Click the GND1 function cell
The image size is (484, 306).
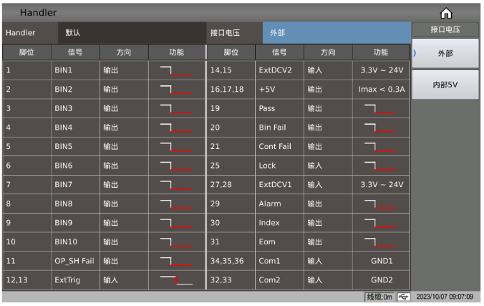[381, 261]
